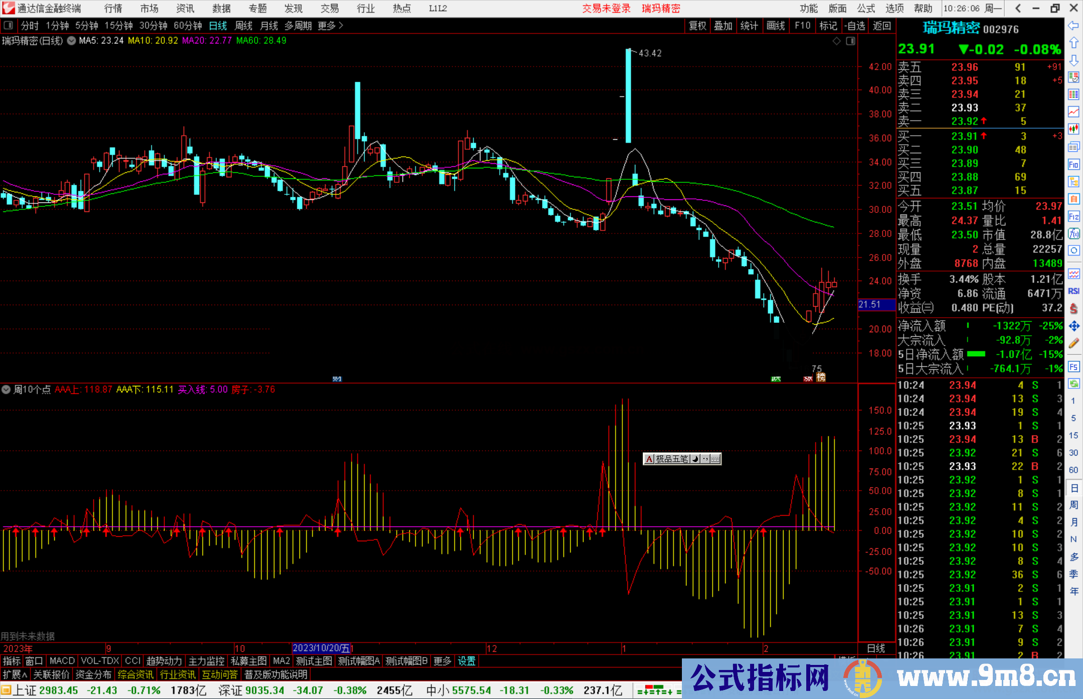Click the F12 trading sidebar icon
The width and height of the screenshot is (1083, 699).
(x=1073, y=216)
